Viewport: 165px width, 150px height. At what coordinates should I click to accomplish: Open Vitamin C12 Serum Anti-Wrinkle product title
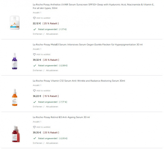[79, 81]
